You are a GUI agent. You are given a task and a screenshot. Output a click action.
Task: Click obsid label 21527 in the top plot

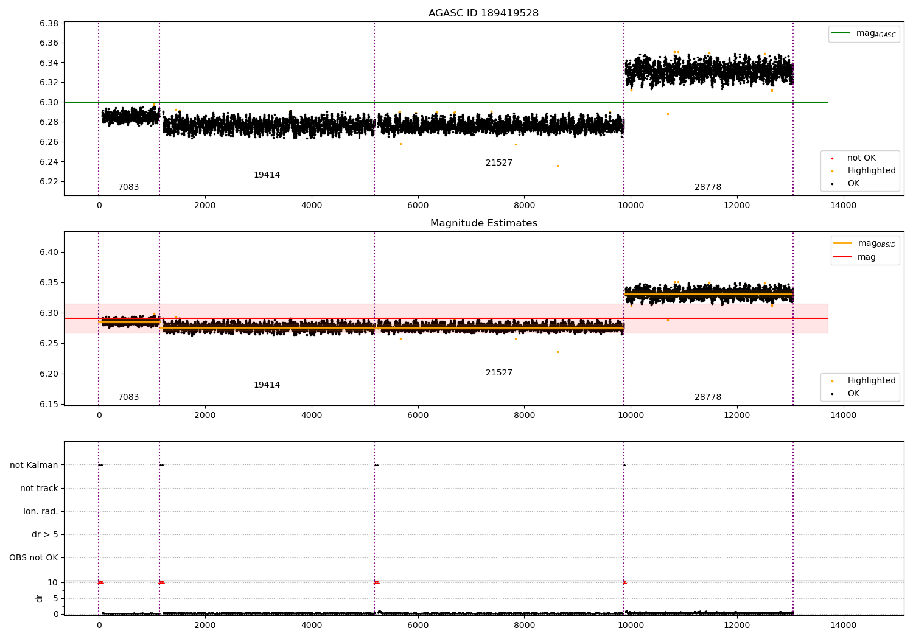click(x=499, y=163)
